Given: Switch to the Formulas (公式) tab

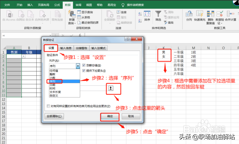Looking at the screenshot, I should coord(57,5).
